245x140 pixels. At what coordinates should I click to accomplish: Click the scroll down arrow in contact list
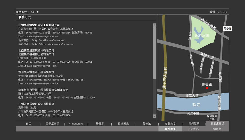(154, 116)
